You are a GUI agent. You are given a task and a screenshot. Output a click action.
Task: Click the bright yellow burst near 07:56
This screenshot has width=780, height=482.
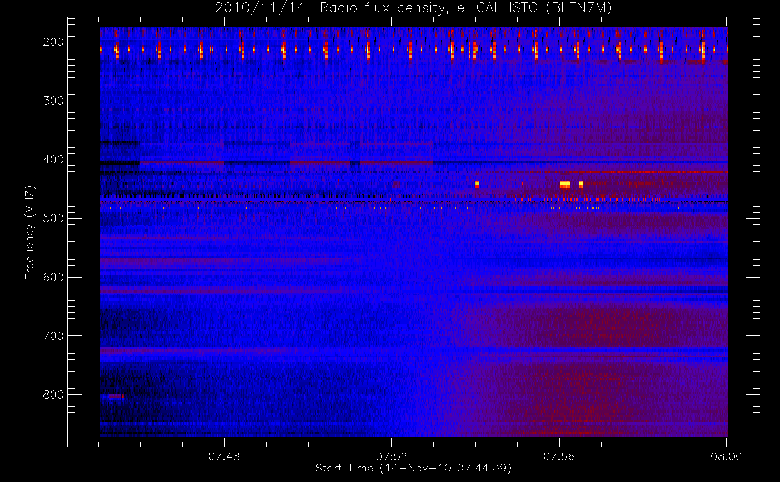(565, 185)
